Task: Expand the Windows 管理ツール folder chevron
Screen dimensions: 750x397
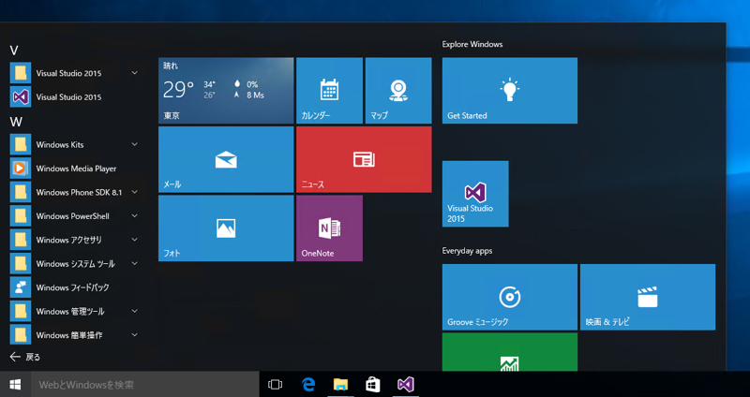Action: tap(135, 312)
